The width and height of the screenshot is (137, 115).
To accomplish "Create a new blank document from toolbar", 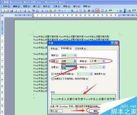I will [4, 11].
